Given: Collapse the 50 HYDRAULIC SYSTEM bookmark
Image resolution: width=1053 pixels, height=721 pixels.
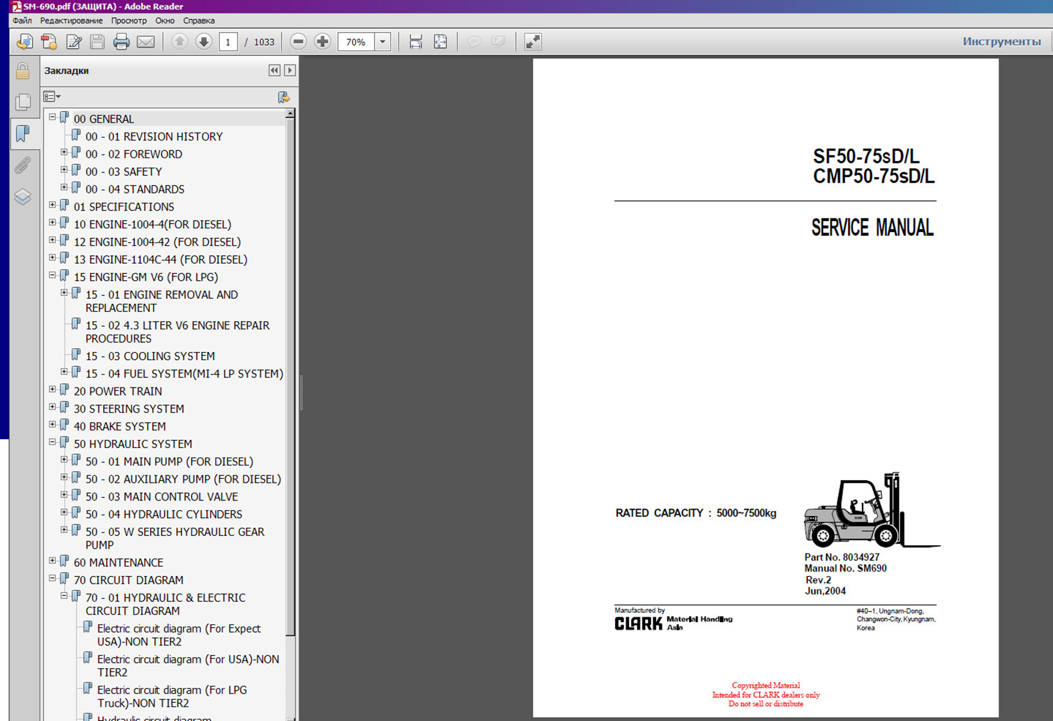Looking at the screenshot, I should click(52, 442).
